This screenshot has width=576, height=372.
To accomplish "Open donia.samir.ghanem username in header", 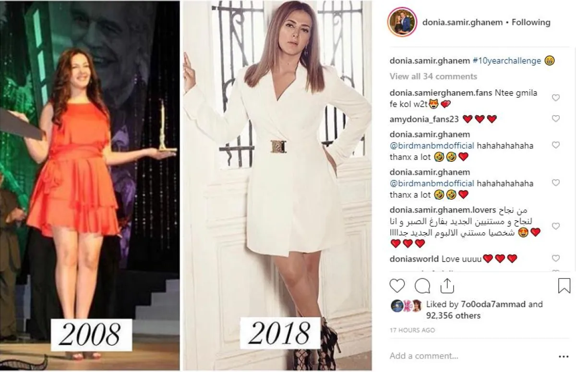I will 462,22.
